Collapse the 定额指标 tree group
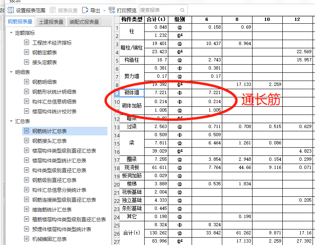The width and height of the screenshot is (315, 245). [11, 33]
